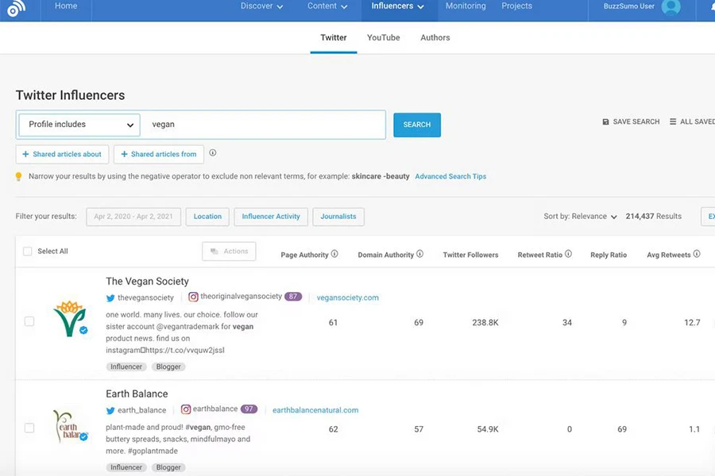715x476 pixels.
Task: Click the All Saved list icon
Action: pos(673,121)
